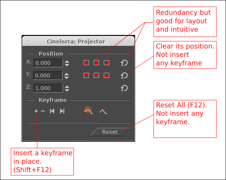226x180 pixels.
Task: Click the X position input field
Action: [48, 63]
